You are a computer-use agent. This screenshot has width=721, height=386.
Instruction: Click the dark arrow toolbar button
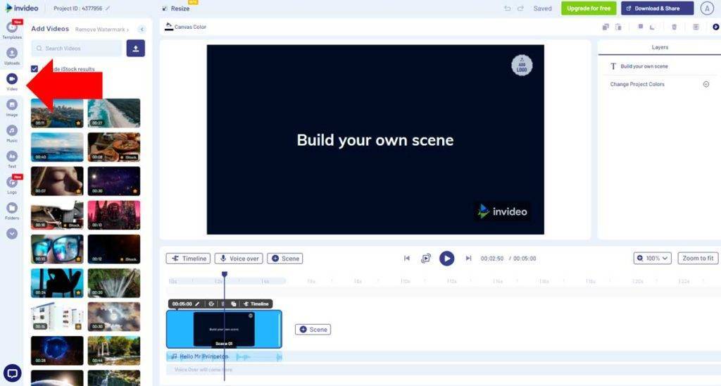click(716, 27)
